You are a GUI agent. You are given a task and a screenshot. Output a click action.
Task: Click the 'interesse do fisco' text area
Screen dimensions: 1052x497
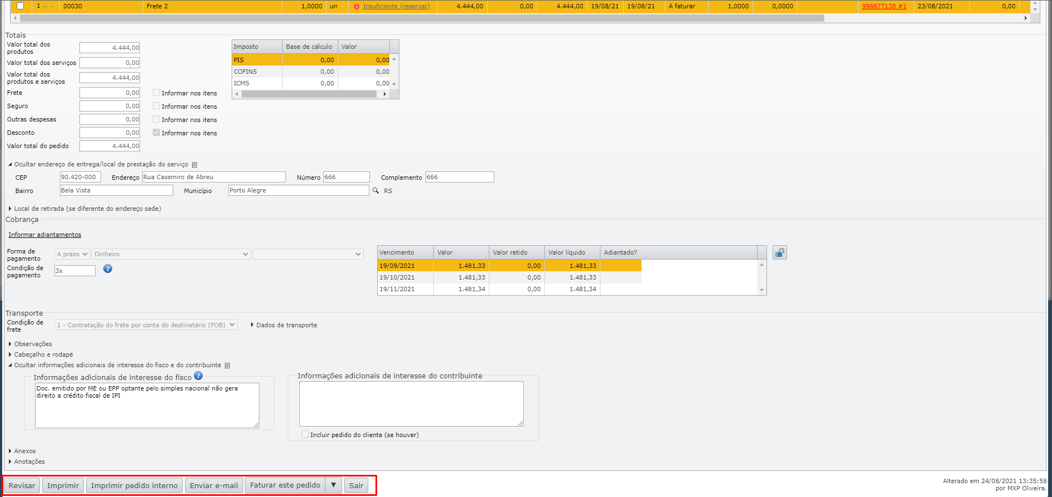click(x=147, y=405)
